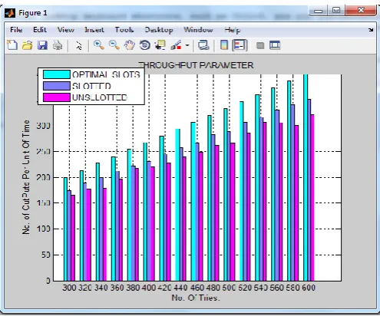Toggle the Insert Legend toolbar button
Image resolution: width=380 pixels, height=316 pixels.
(x=240, y=45)
